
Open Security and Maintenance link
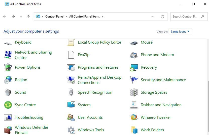tap(163, 80)
